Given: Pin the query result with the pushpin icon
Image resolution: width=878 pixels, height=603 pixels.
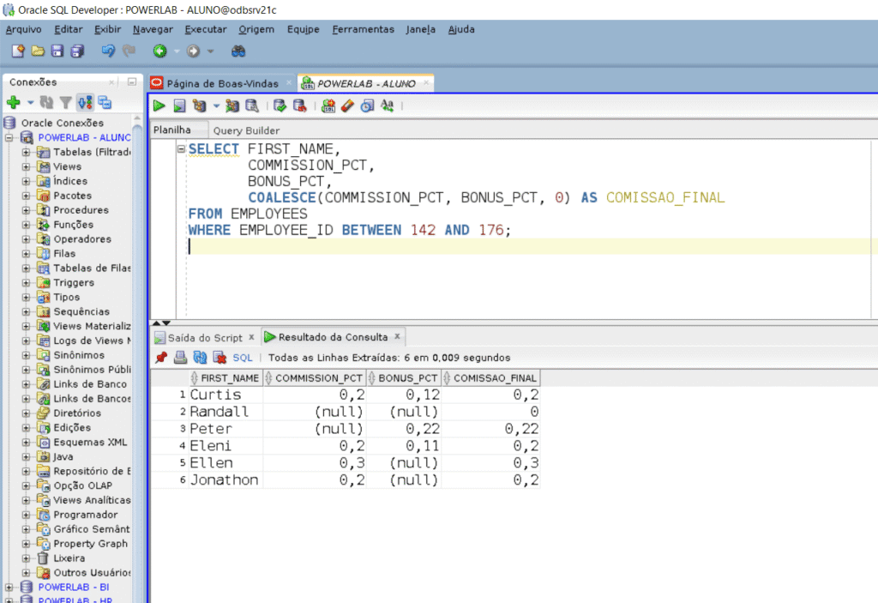Looking at the screenshot, I should tap(160, 358).
